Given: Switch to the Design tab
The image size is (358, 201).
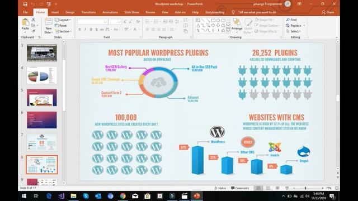Looking at the screenshot, I should click(70, 12).
